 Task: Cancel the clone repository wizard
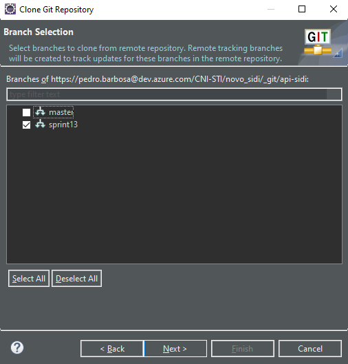310,348
